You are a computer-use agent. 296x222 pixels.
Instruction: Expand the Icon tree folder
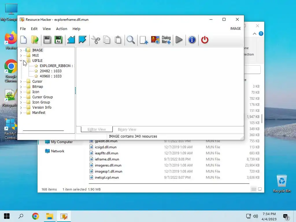21,92
